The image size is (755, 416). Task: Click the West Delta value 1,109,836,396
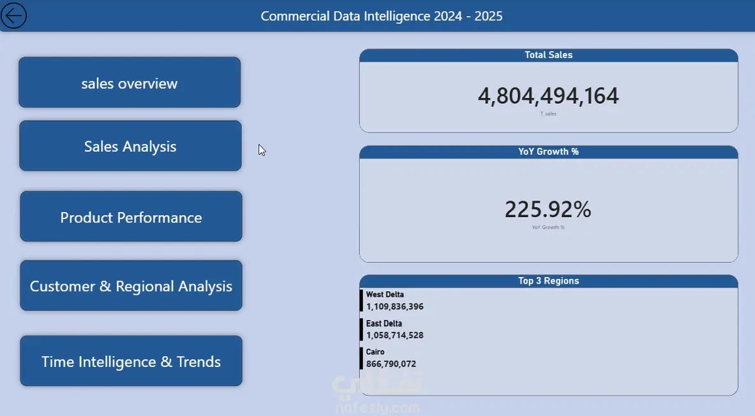tap(395, 306)
